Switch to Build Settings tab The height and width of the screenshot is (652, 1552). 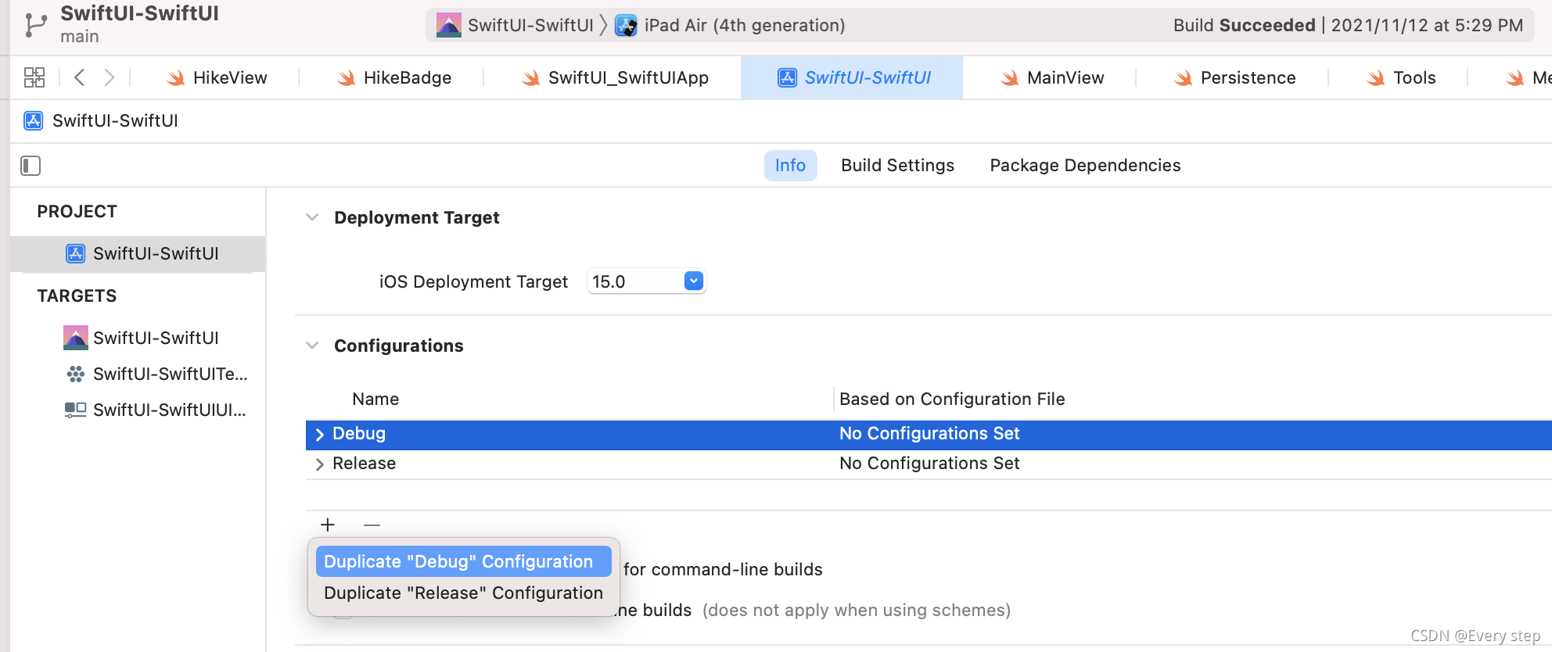click(x=897, y=166)
